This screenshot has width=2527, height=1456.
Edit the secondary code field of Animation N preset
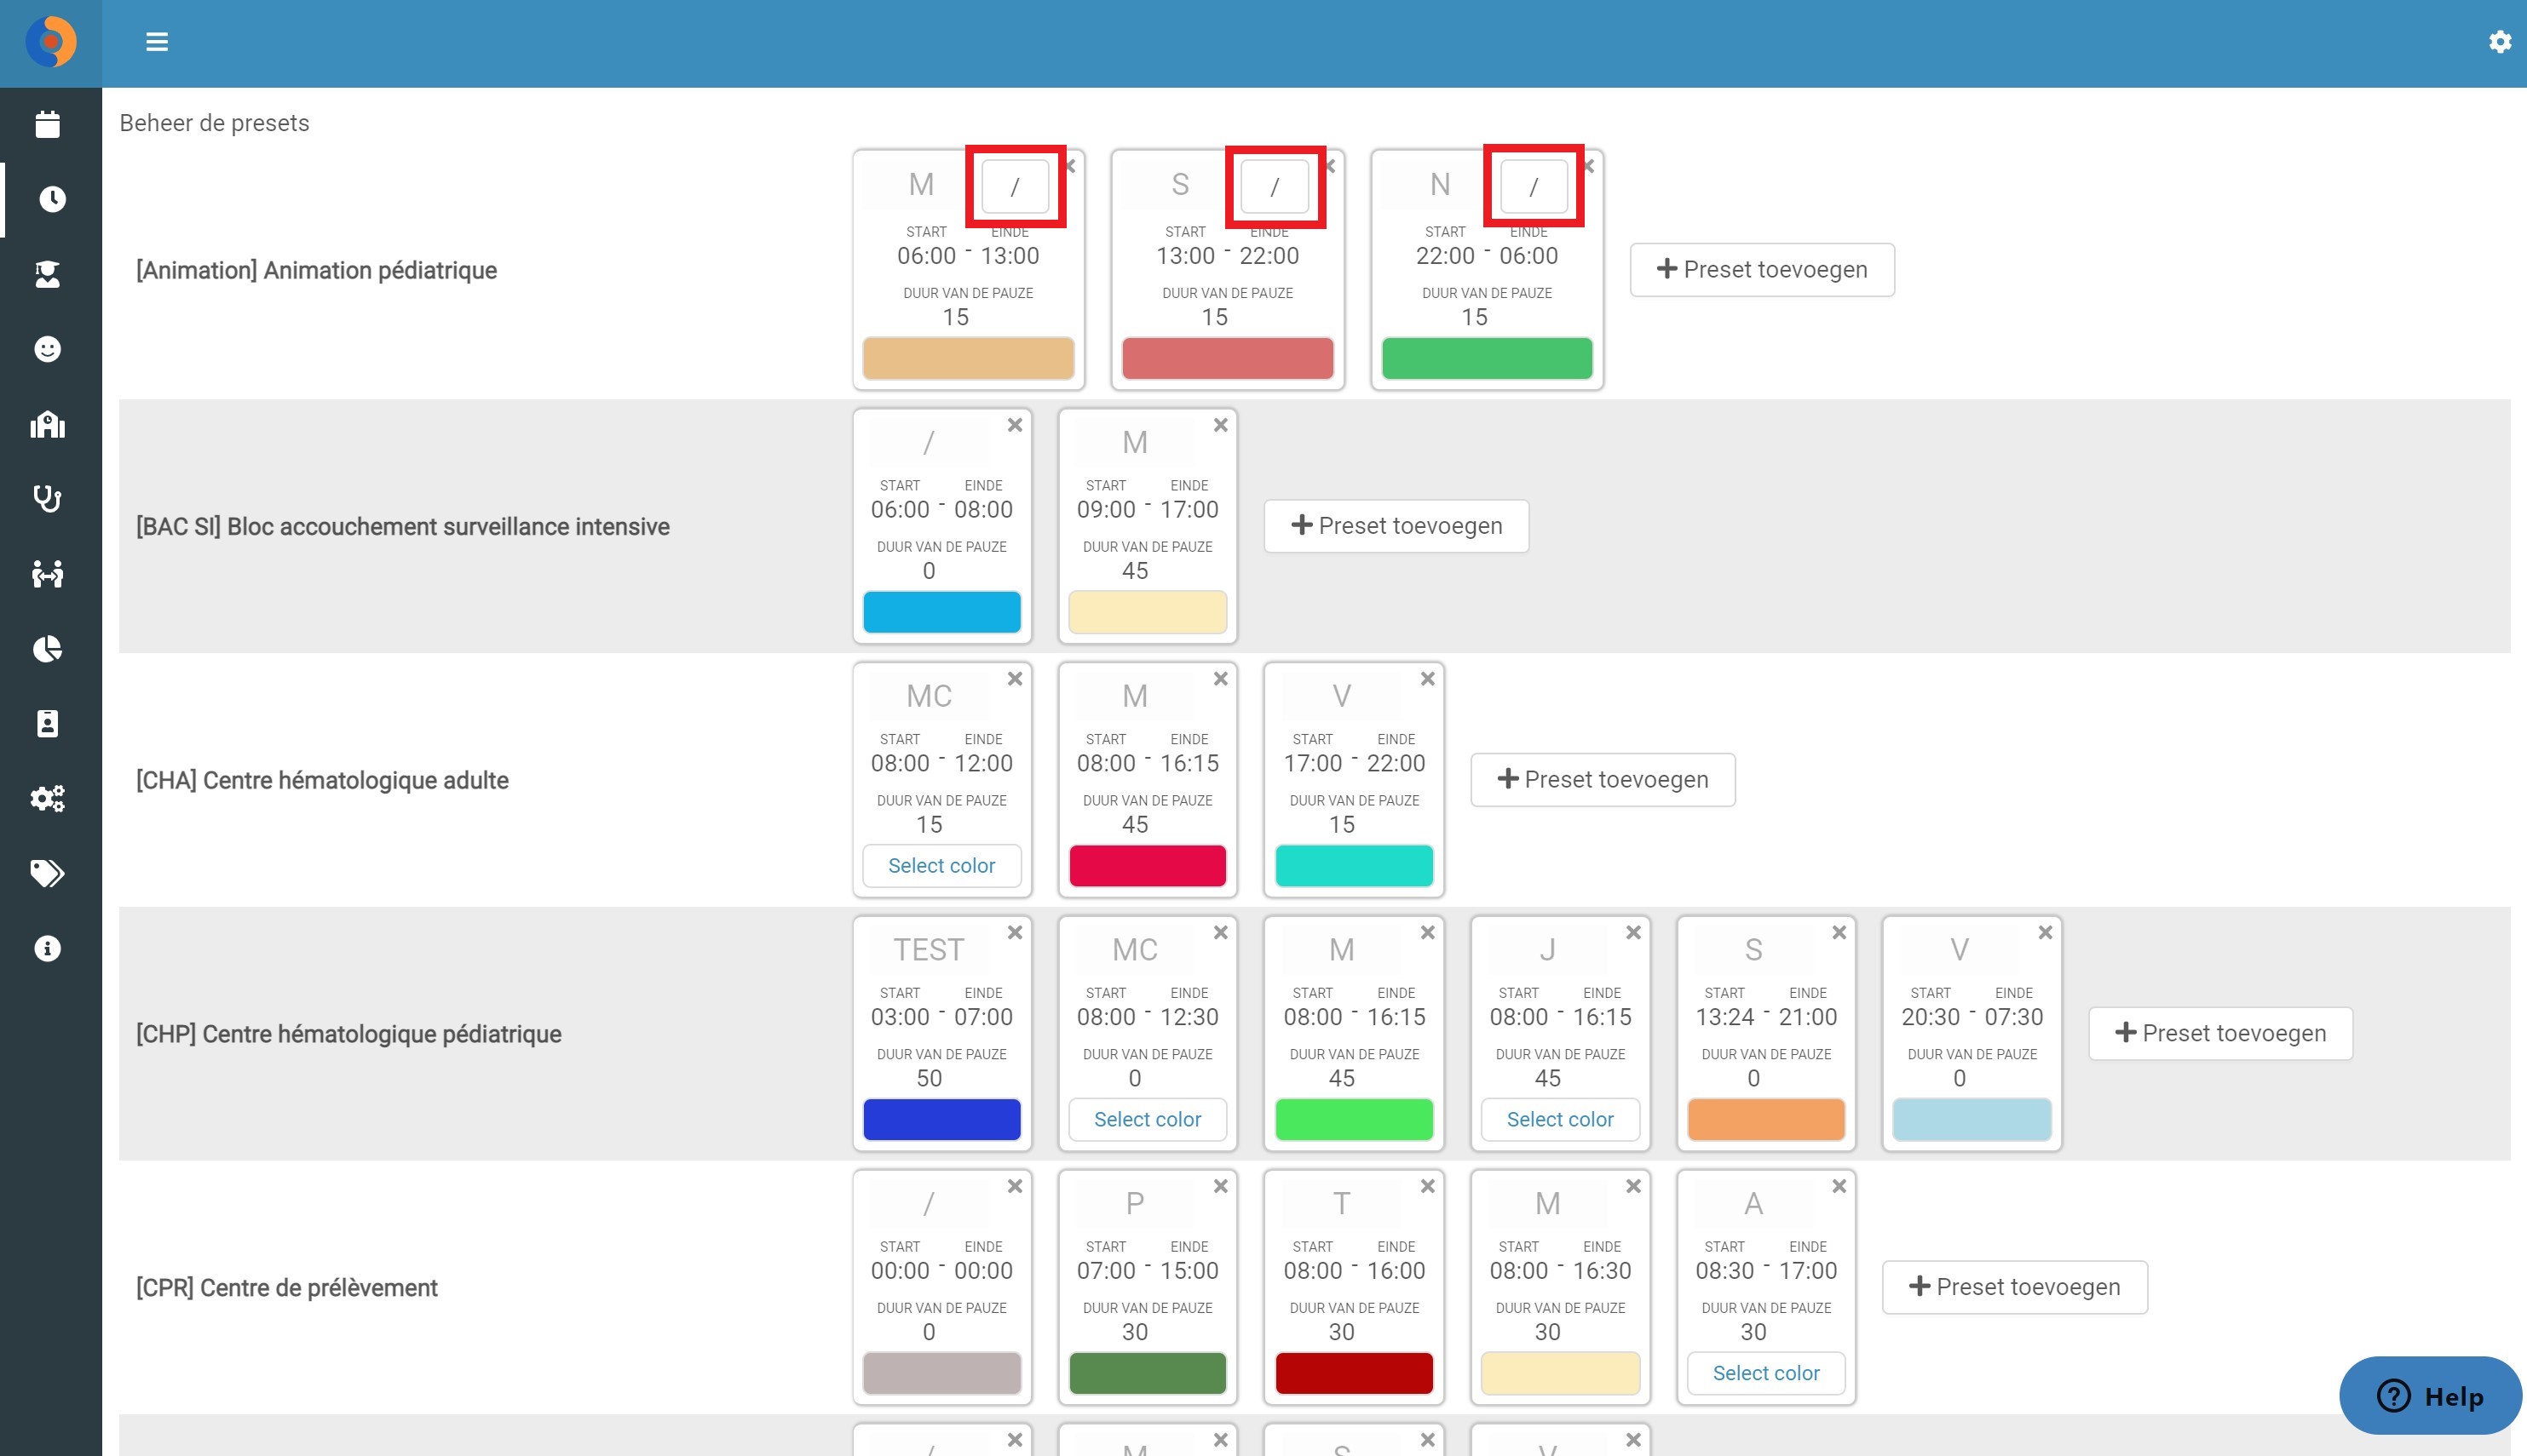tap(1534, 186)
